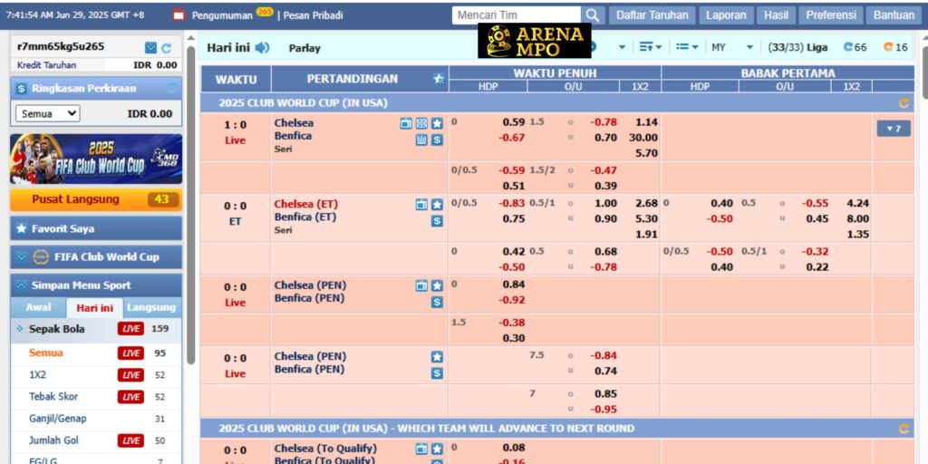Switch to the Awal tab
This screenshot has width=928, height=464.
tap(38, 308)
